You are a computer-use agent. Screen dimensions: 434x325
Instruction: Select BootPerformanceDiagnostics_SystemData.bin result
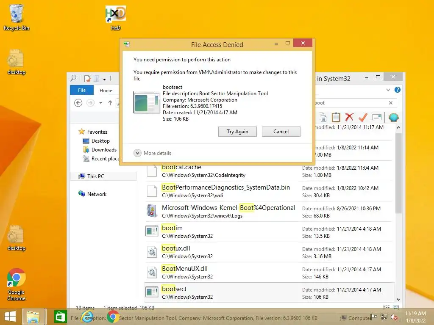(268, 191)
